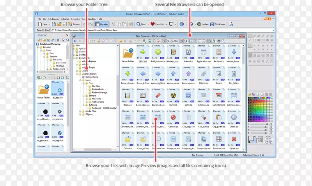Viewport: 312px width, 186px height.
Task: Open the Edit menu
Action: click(x=44, y=19)
